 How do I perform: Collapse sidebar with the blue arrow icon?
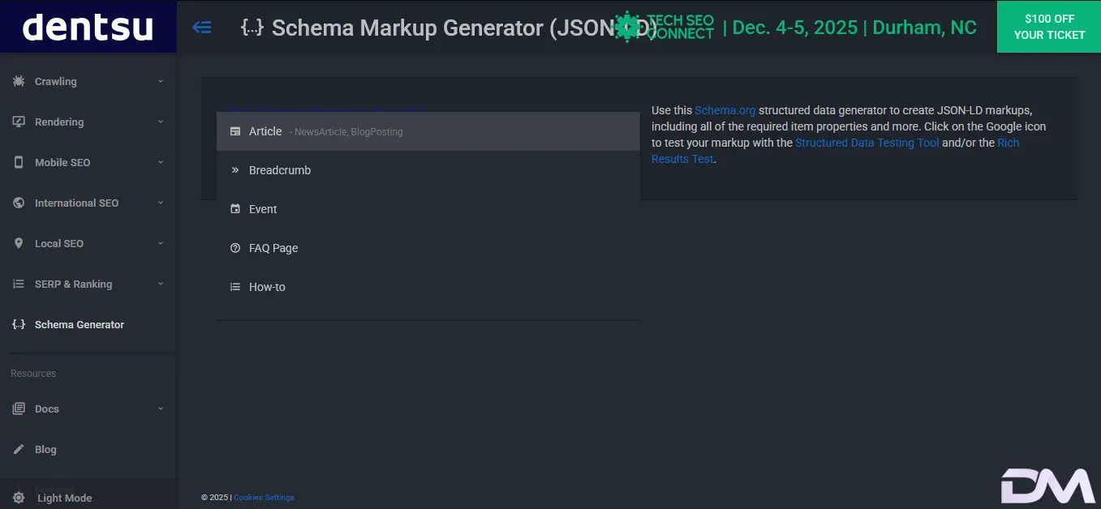pos(202,28)
